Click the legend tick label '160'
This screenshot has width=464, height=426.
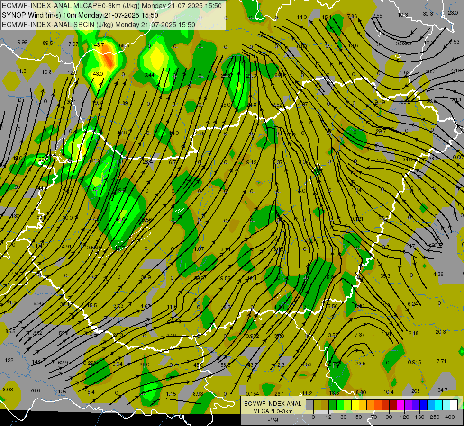tap(419, 417)
